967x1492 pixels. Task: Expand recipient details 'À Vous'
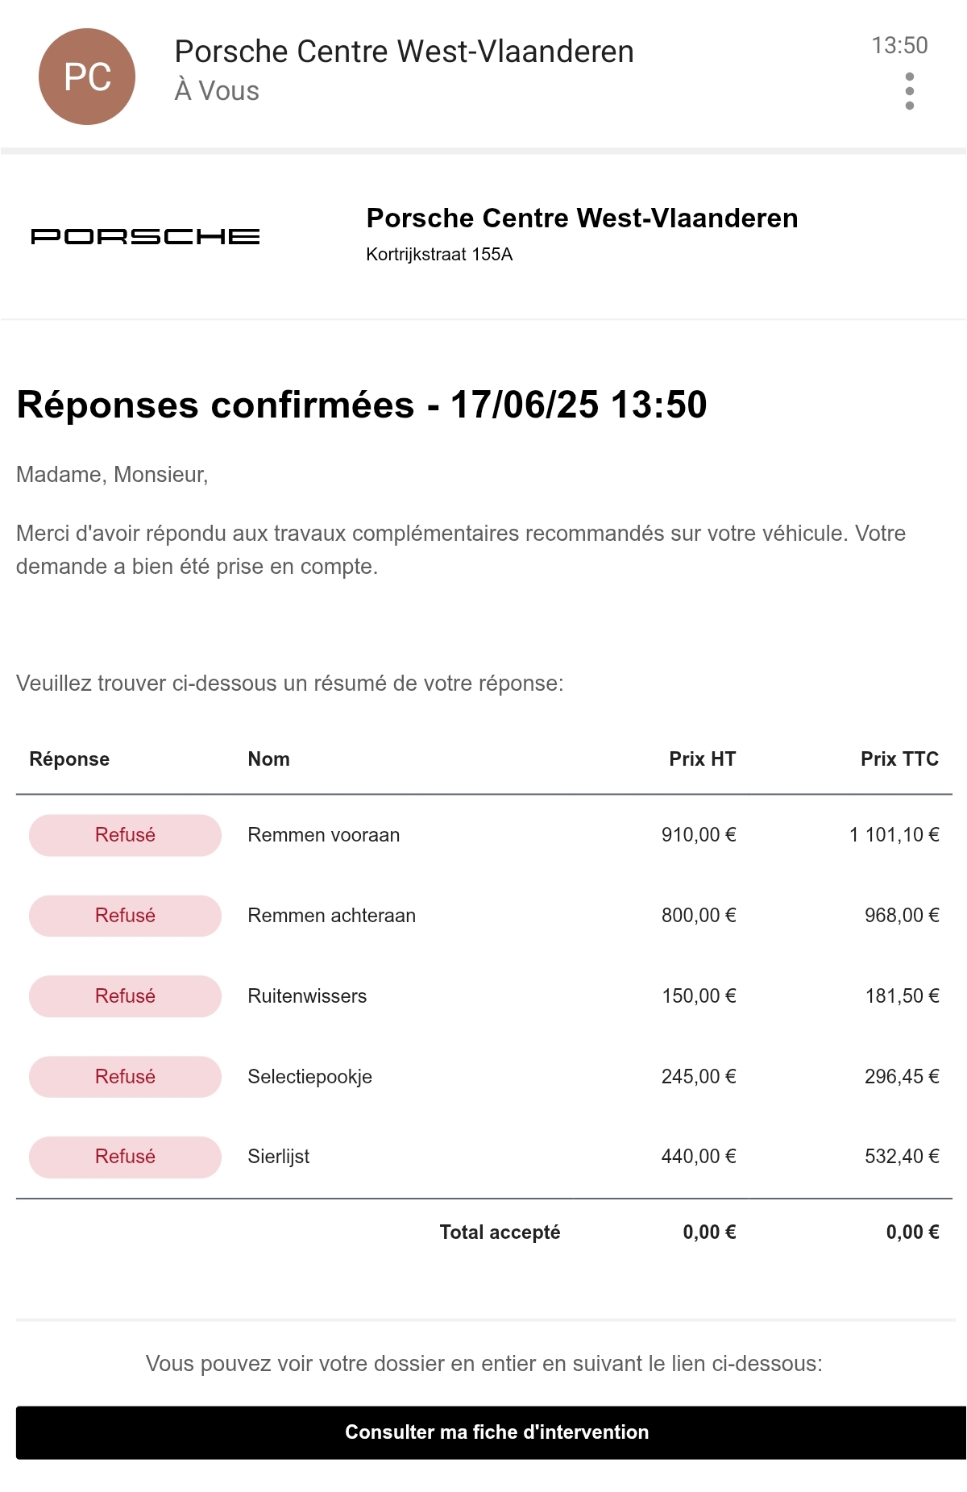click(217, 90)
